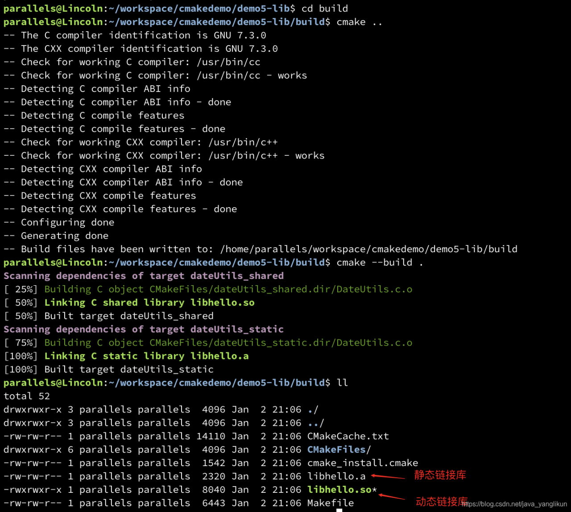The image size is (571, 512).
Task: Click the 'CMakeFiles/' directory name in the listing
Action: 339,450
